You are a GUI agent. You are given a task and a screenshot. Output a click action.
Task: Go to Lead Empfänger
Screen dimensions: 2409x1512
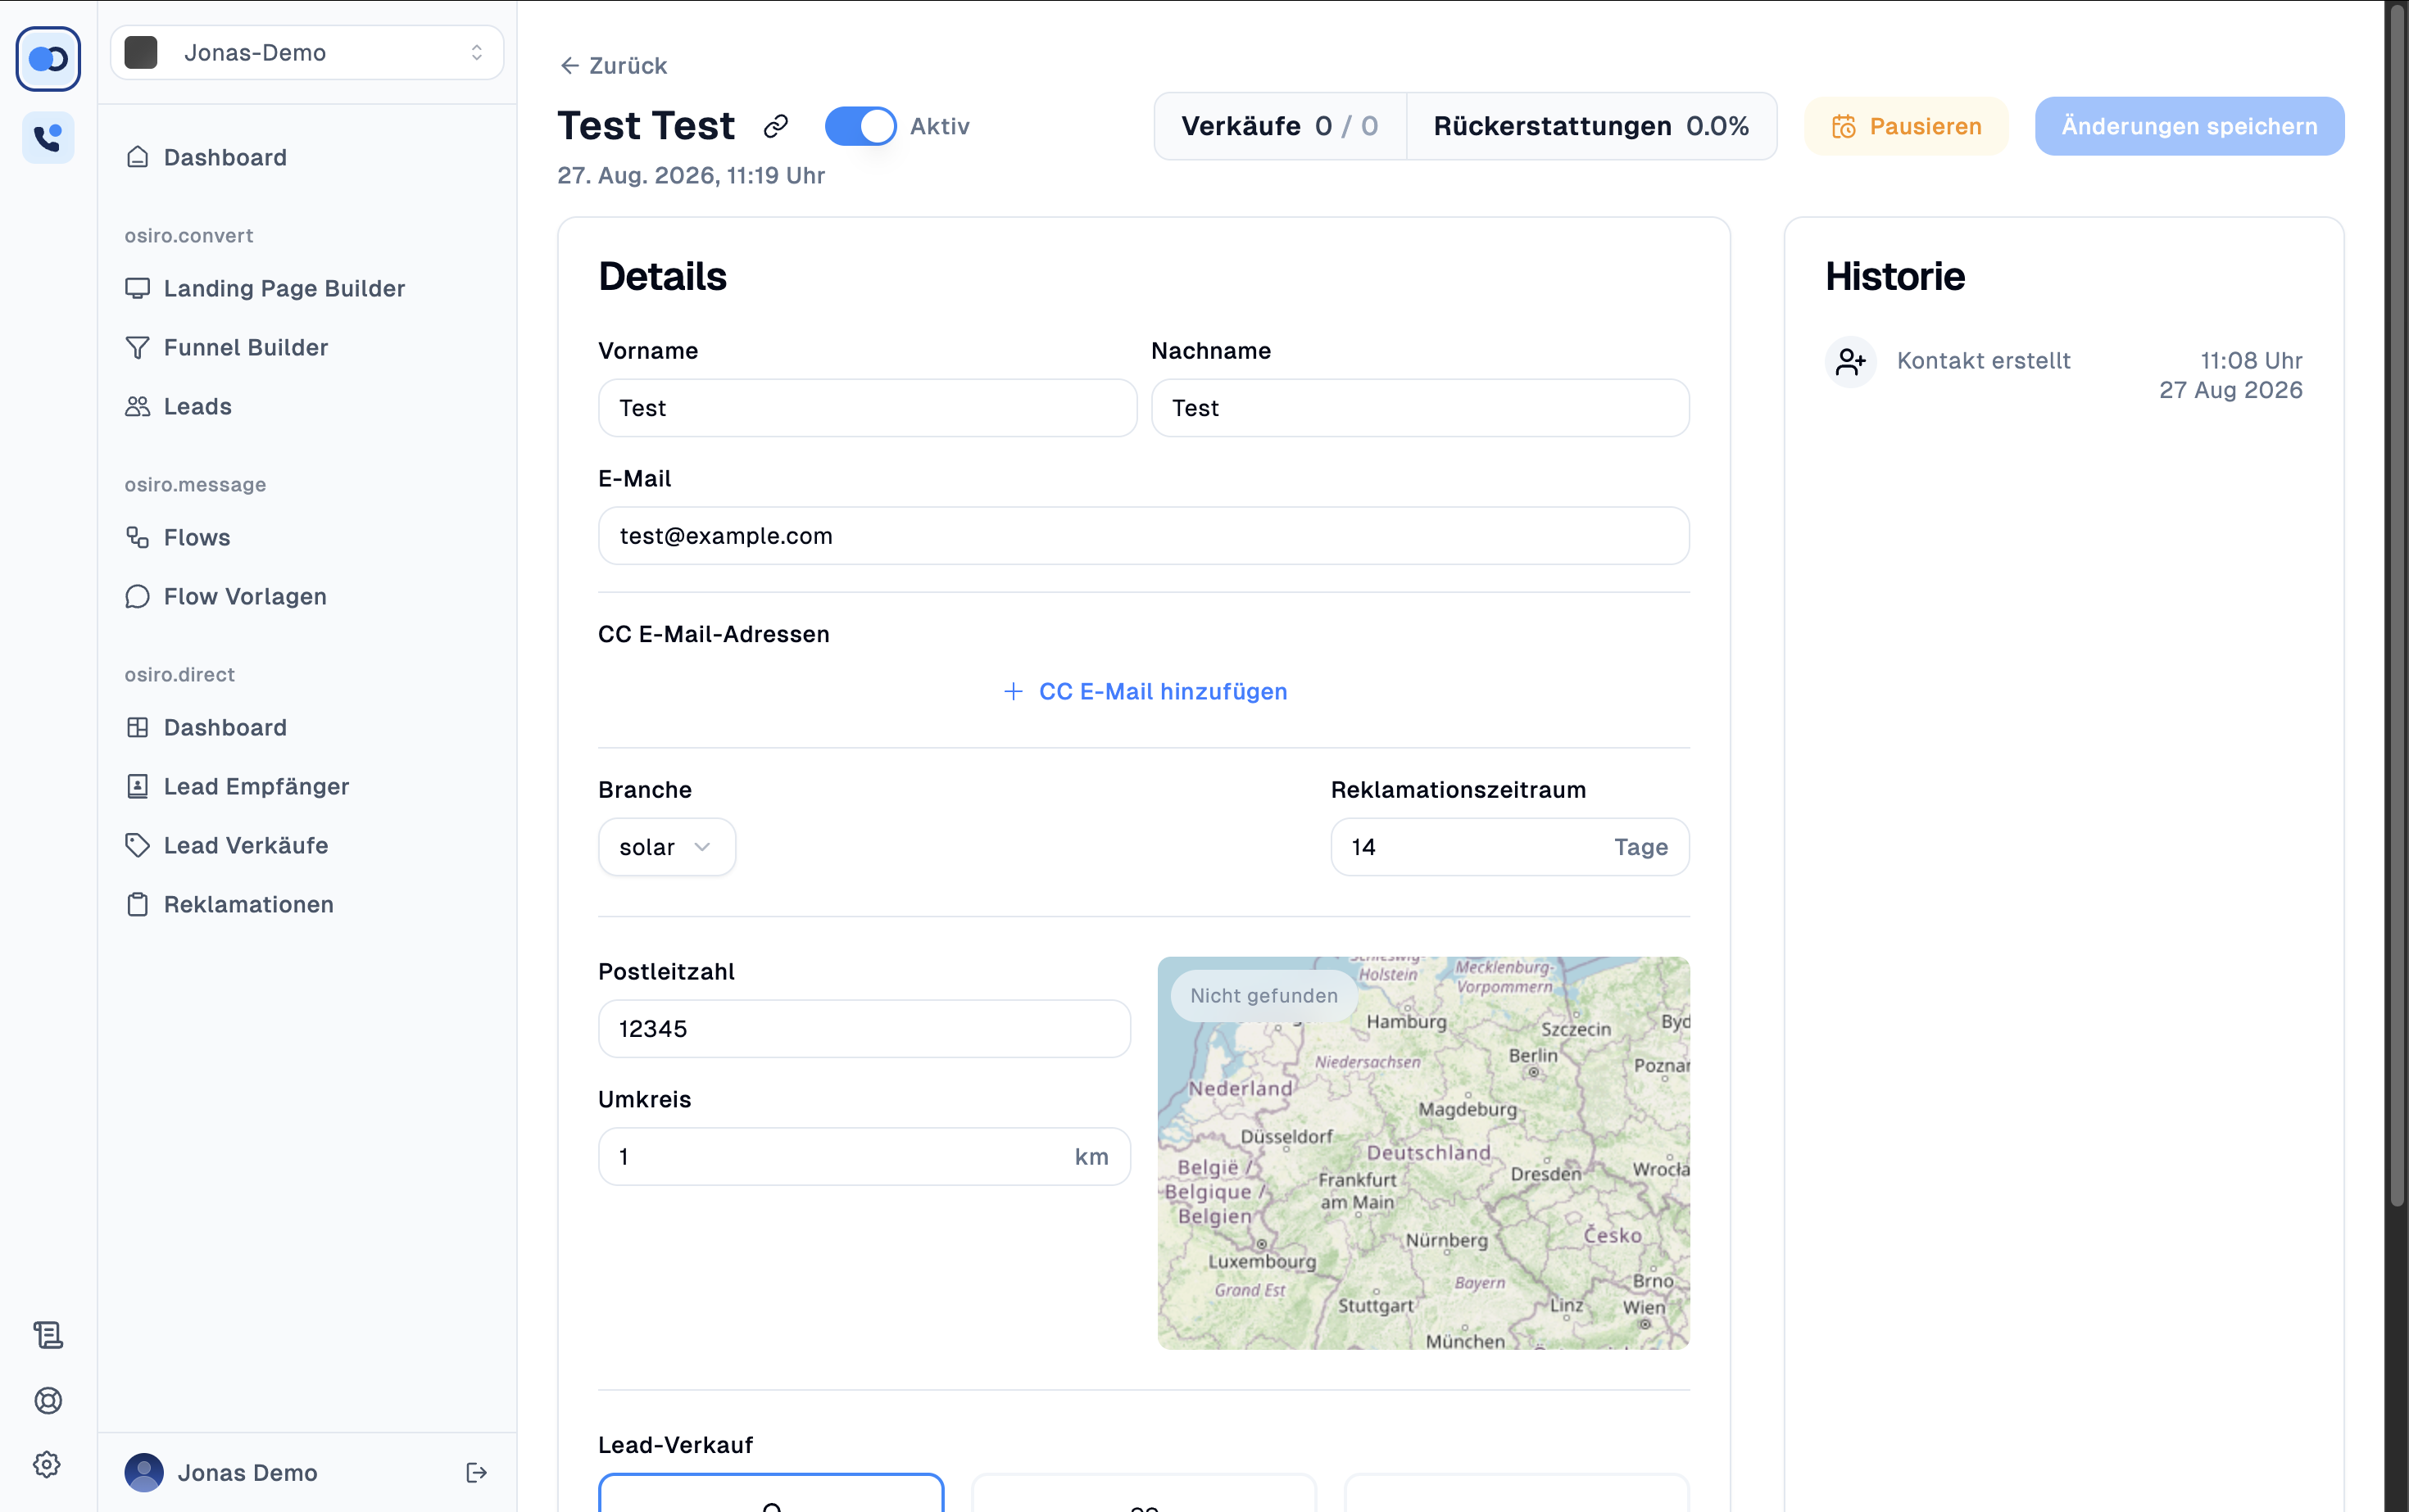(x=257, y=786)
